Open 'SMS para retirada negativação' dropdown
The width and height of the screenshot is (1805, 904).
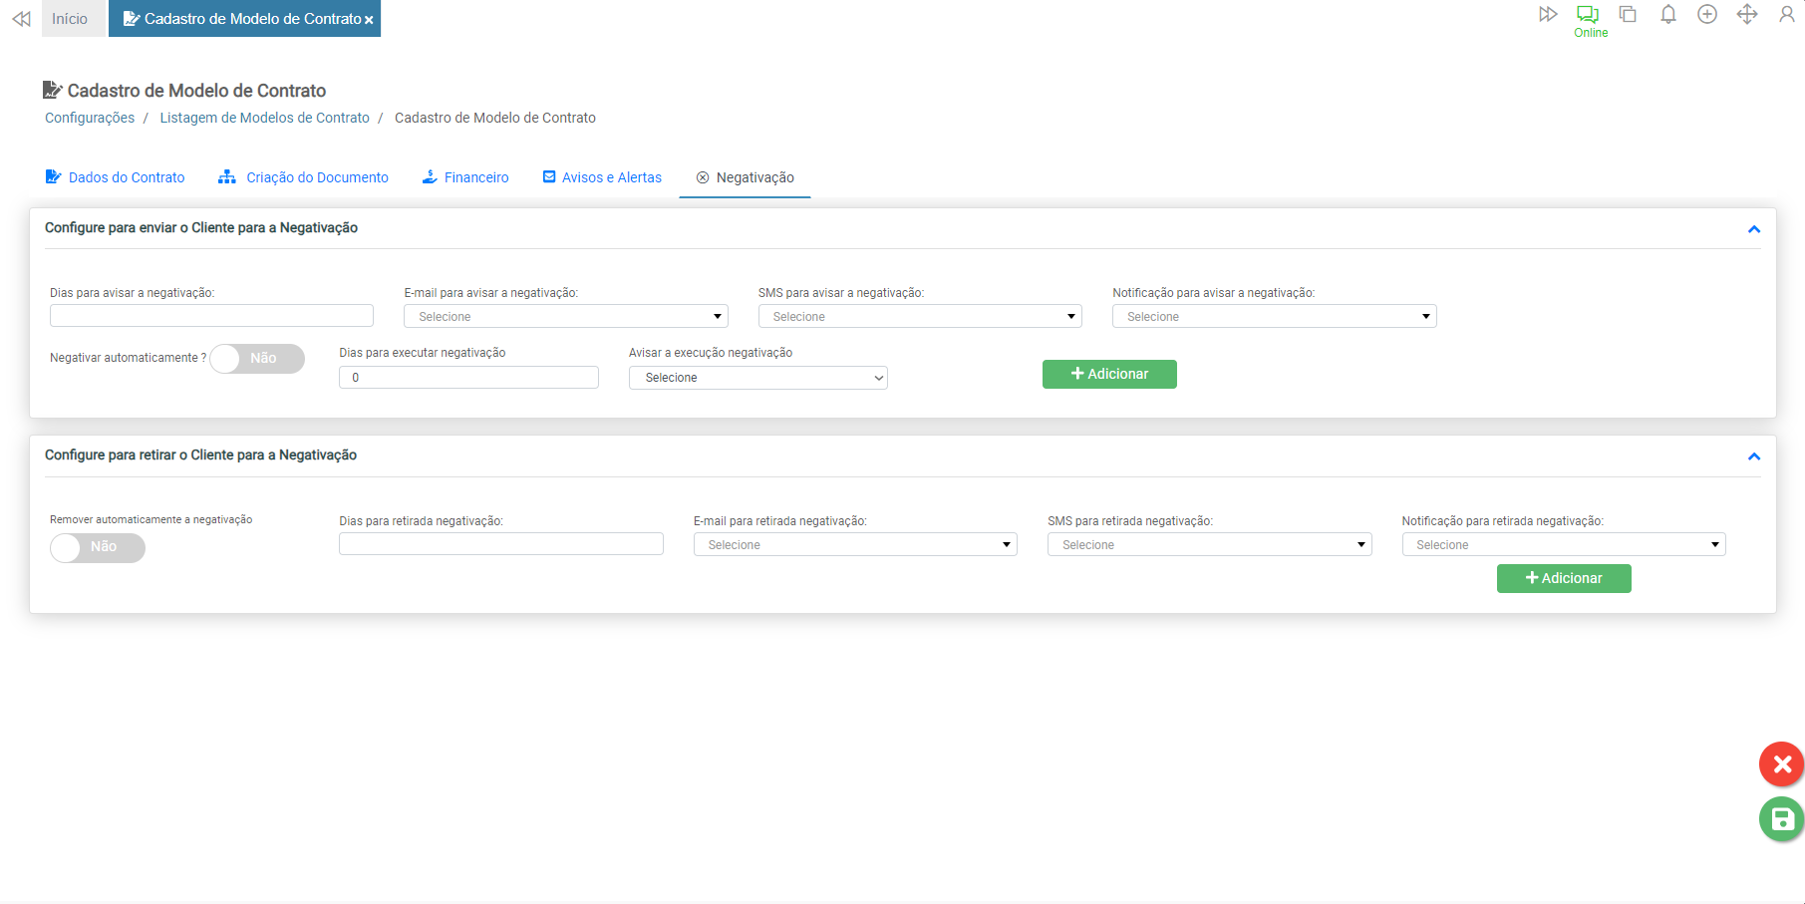point(1208,545)
